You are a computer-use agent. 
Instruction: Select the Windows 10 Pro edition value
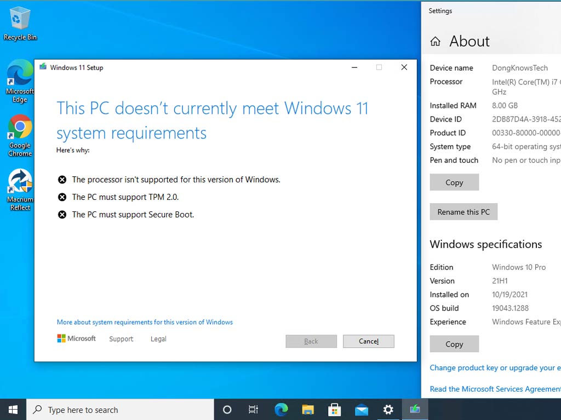[x=519, y=267]
